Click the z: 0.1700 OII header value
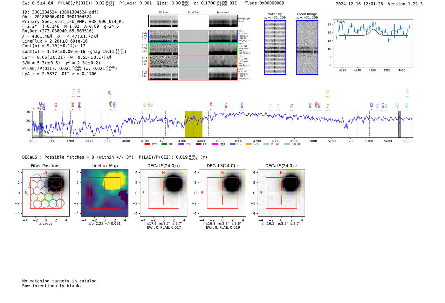The image size is (445, 303). point(215,3)
